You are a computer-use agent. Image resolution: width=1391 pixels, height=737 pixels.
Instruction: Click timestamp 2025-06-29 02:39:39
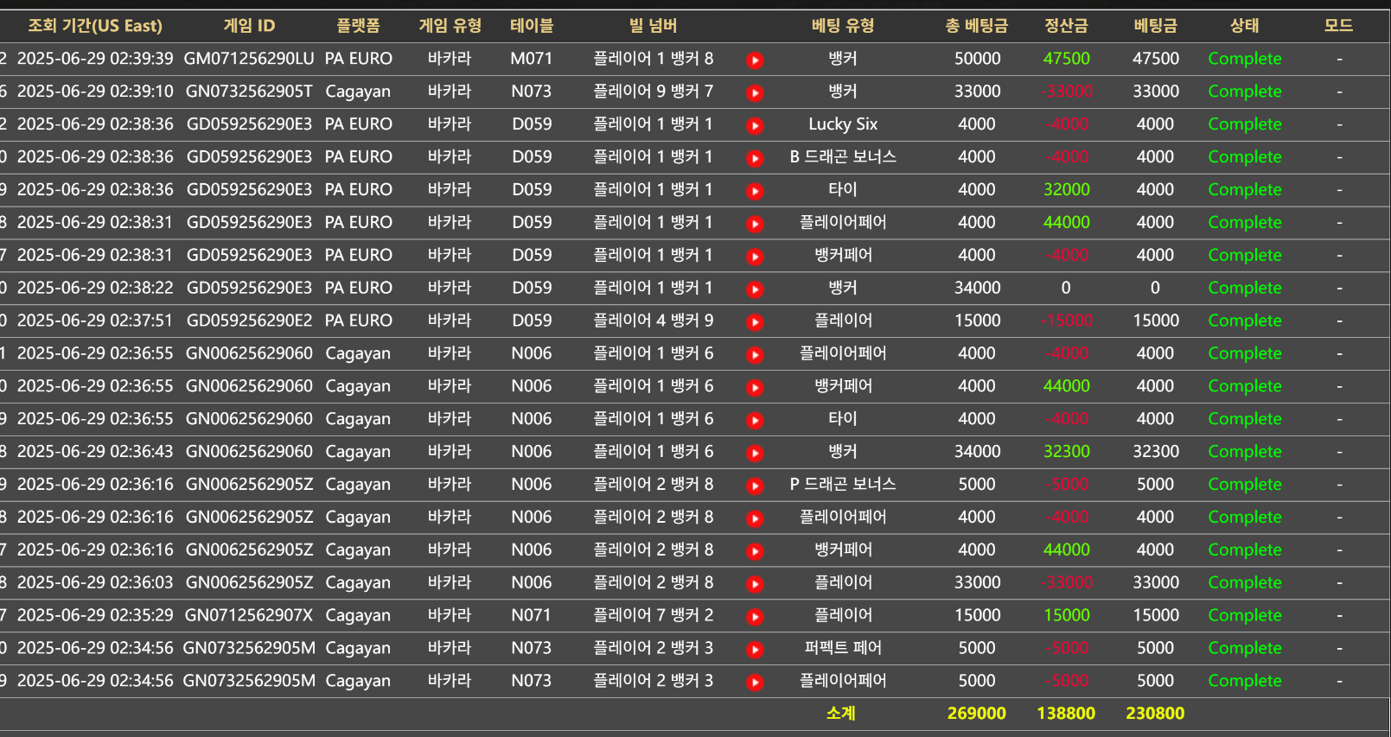(95, 59)
